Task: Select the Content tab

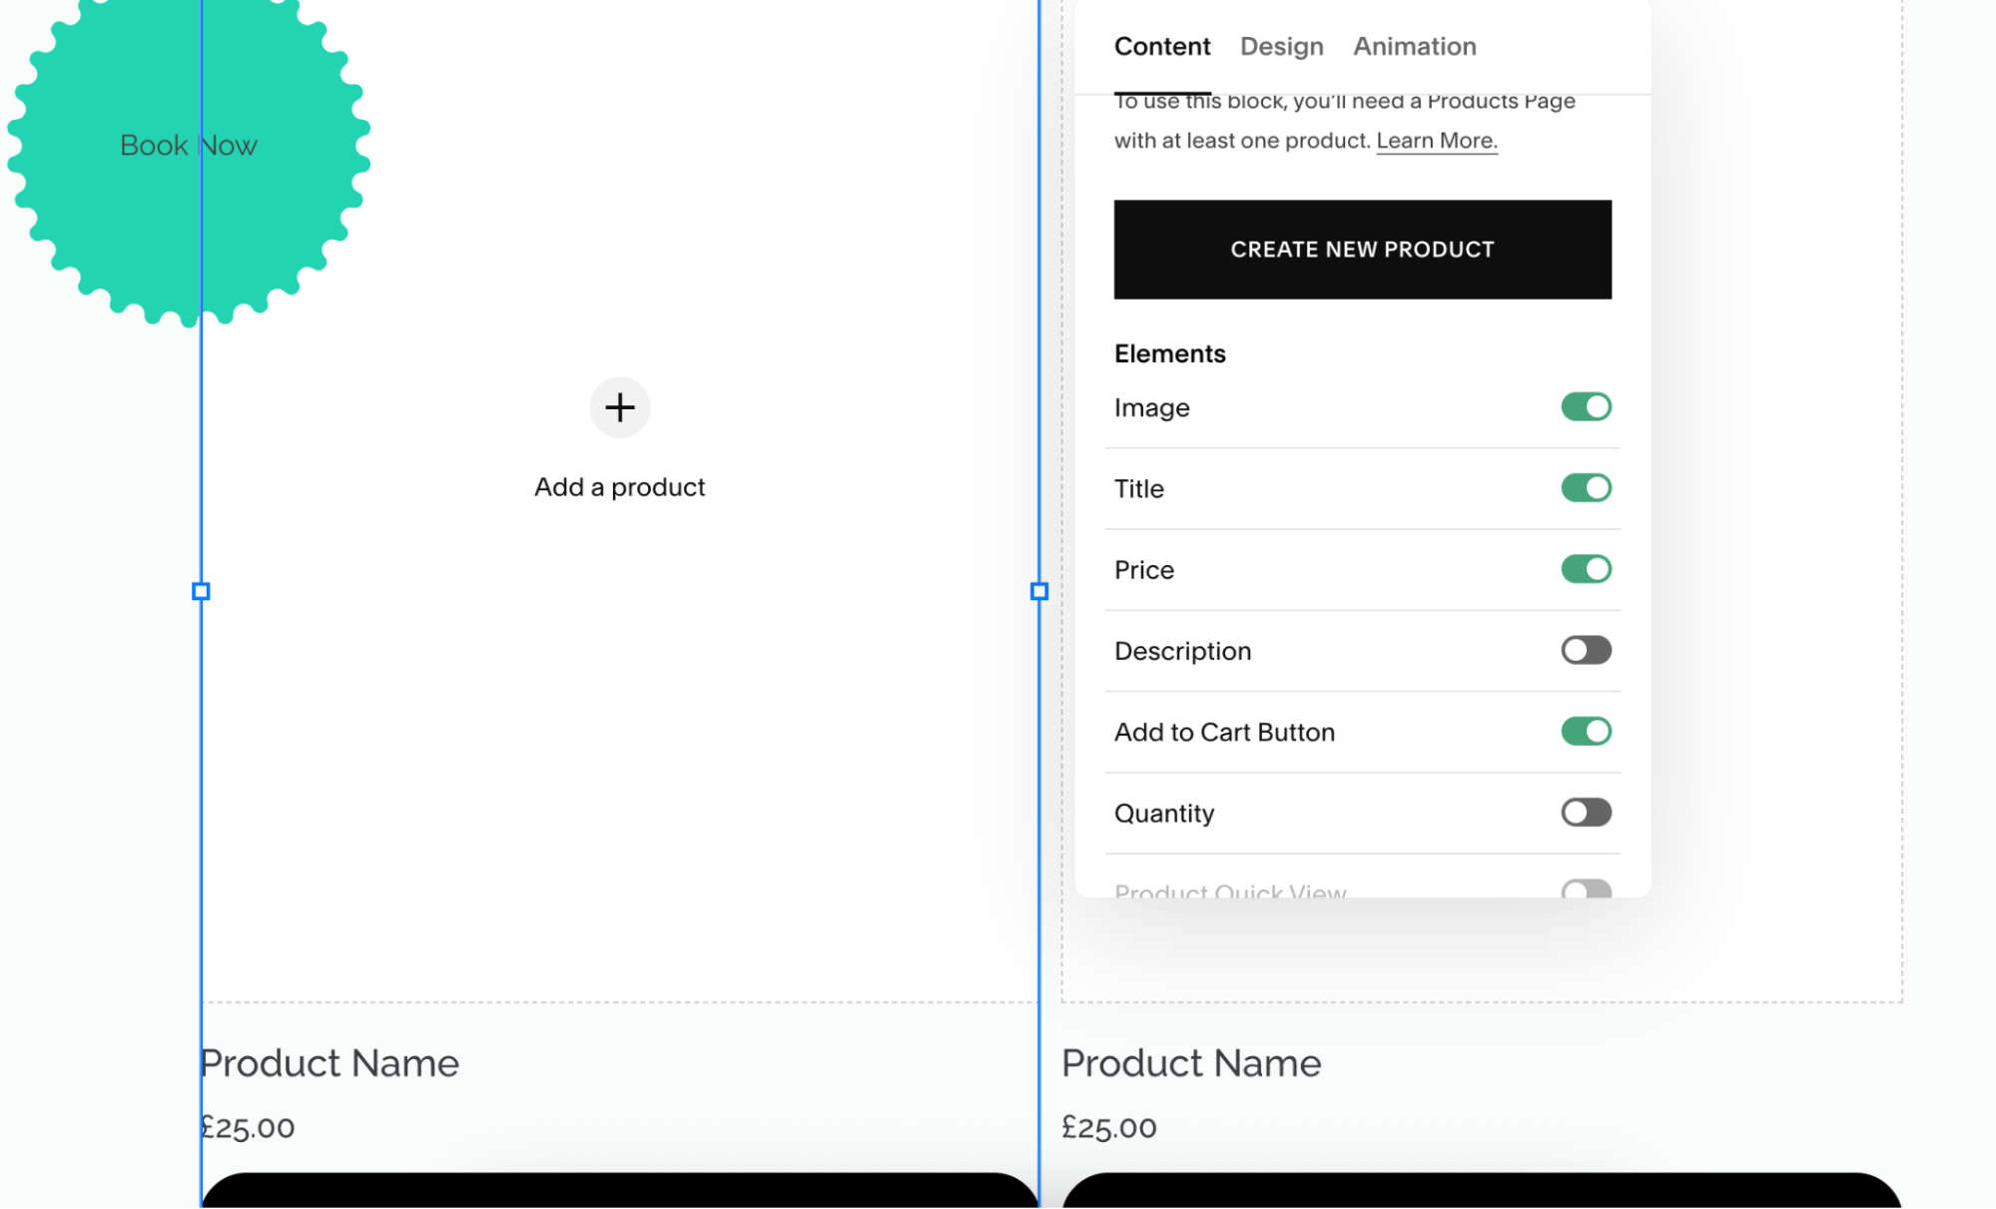Action: pyautogui.click(x=1161, y=46)
